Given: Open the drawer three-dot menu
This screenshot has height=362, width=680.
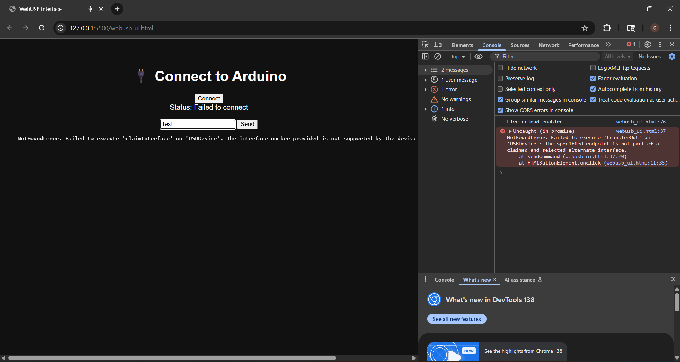Looking at the screenshot, I should click(426, 280).
